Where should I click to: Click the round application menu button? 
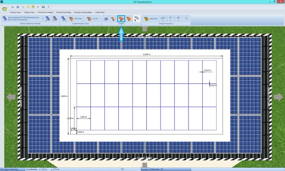pos(5,9)
